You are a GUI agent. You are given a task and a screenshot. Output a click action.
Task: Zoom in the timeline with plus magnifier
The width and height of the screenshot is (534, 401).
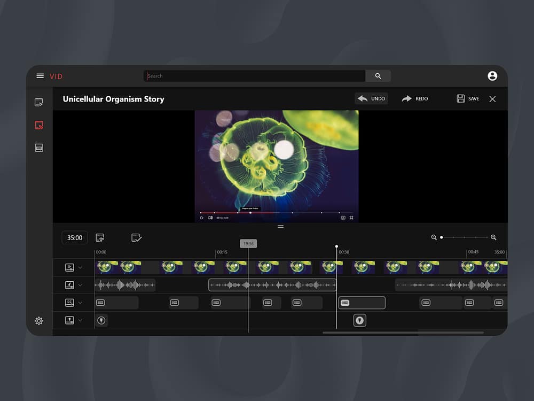[493, 237]
